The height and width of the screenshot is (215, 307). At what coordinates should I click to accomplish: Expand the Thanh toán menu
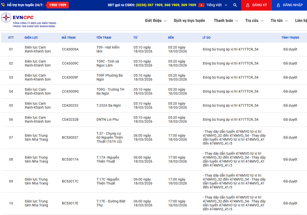pos(226,21)
